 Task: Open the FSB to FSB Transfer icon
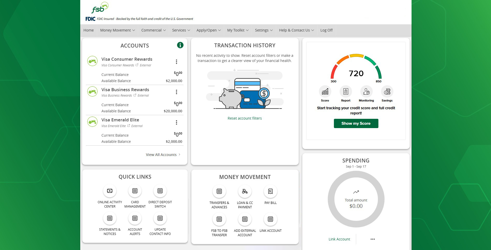point(219,219)
